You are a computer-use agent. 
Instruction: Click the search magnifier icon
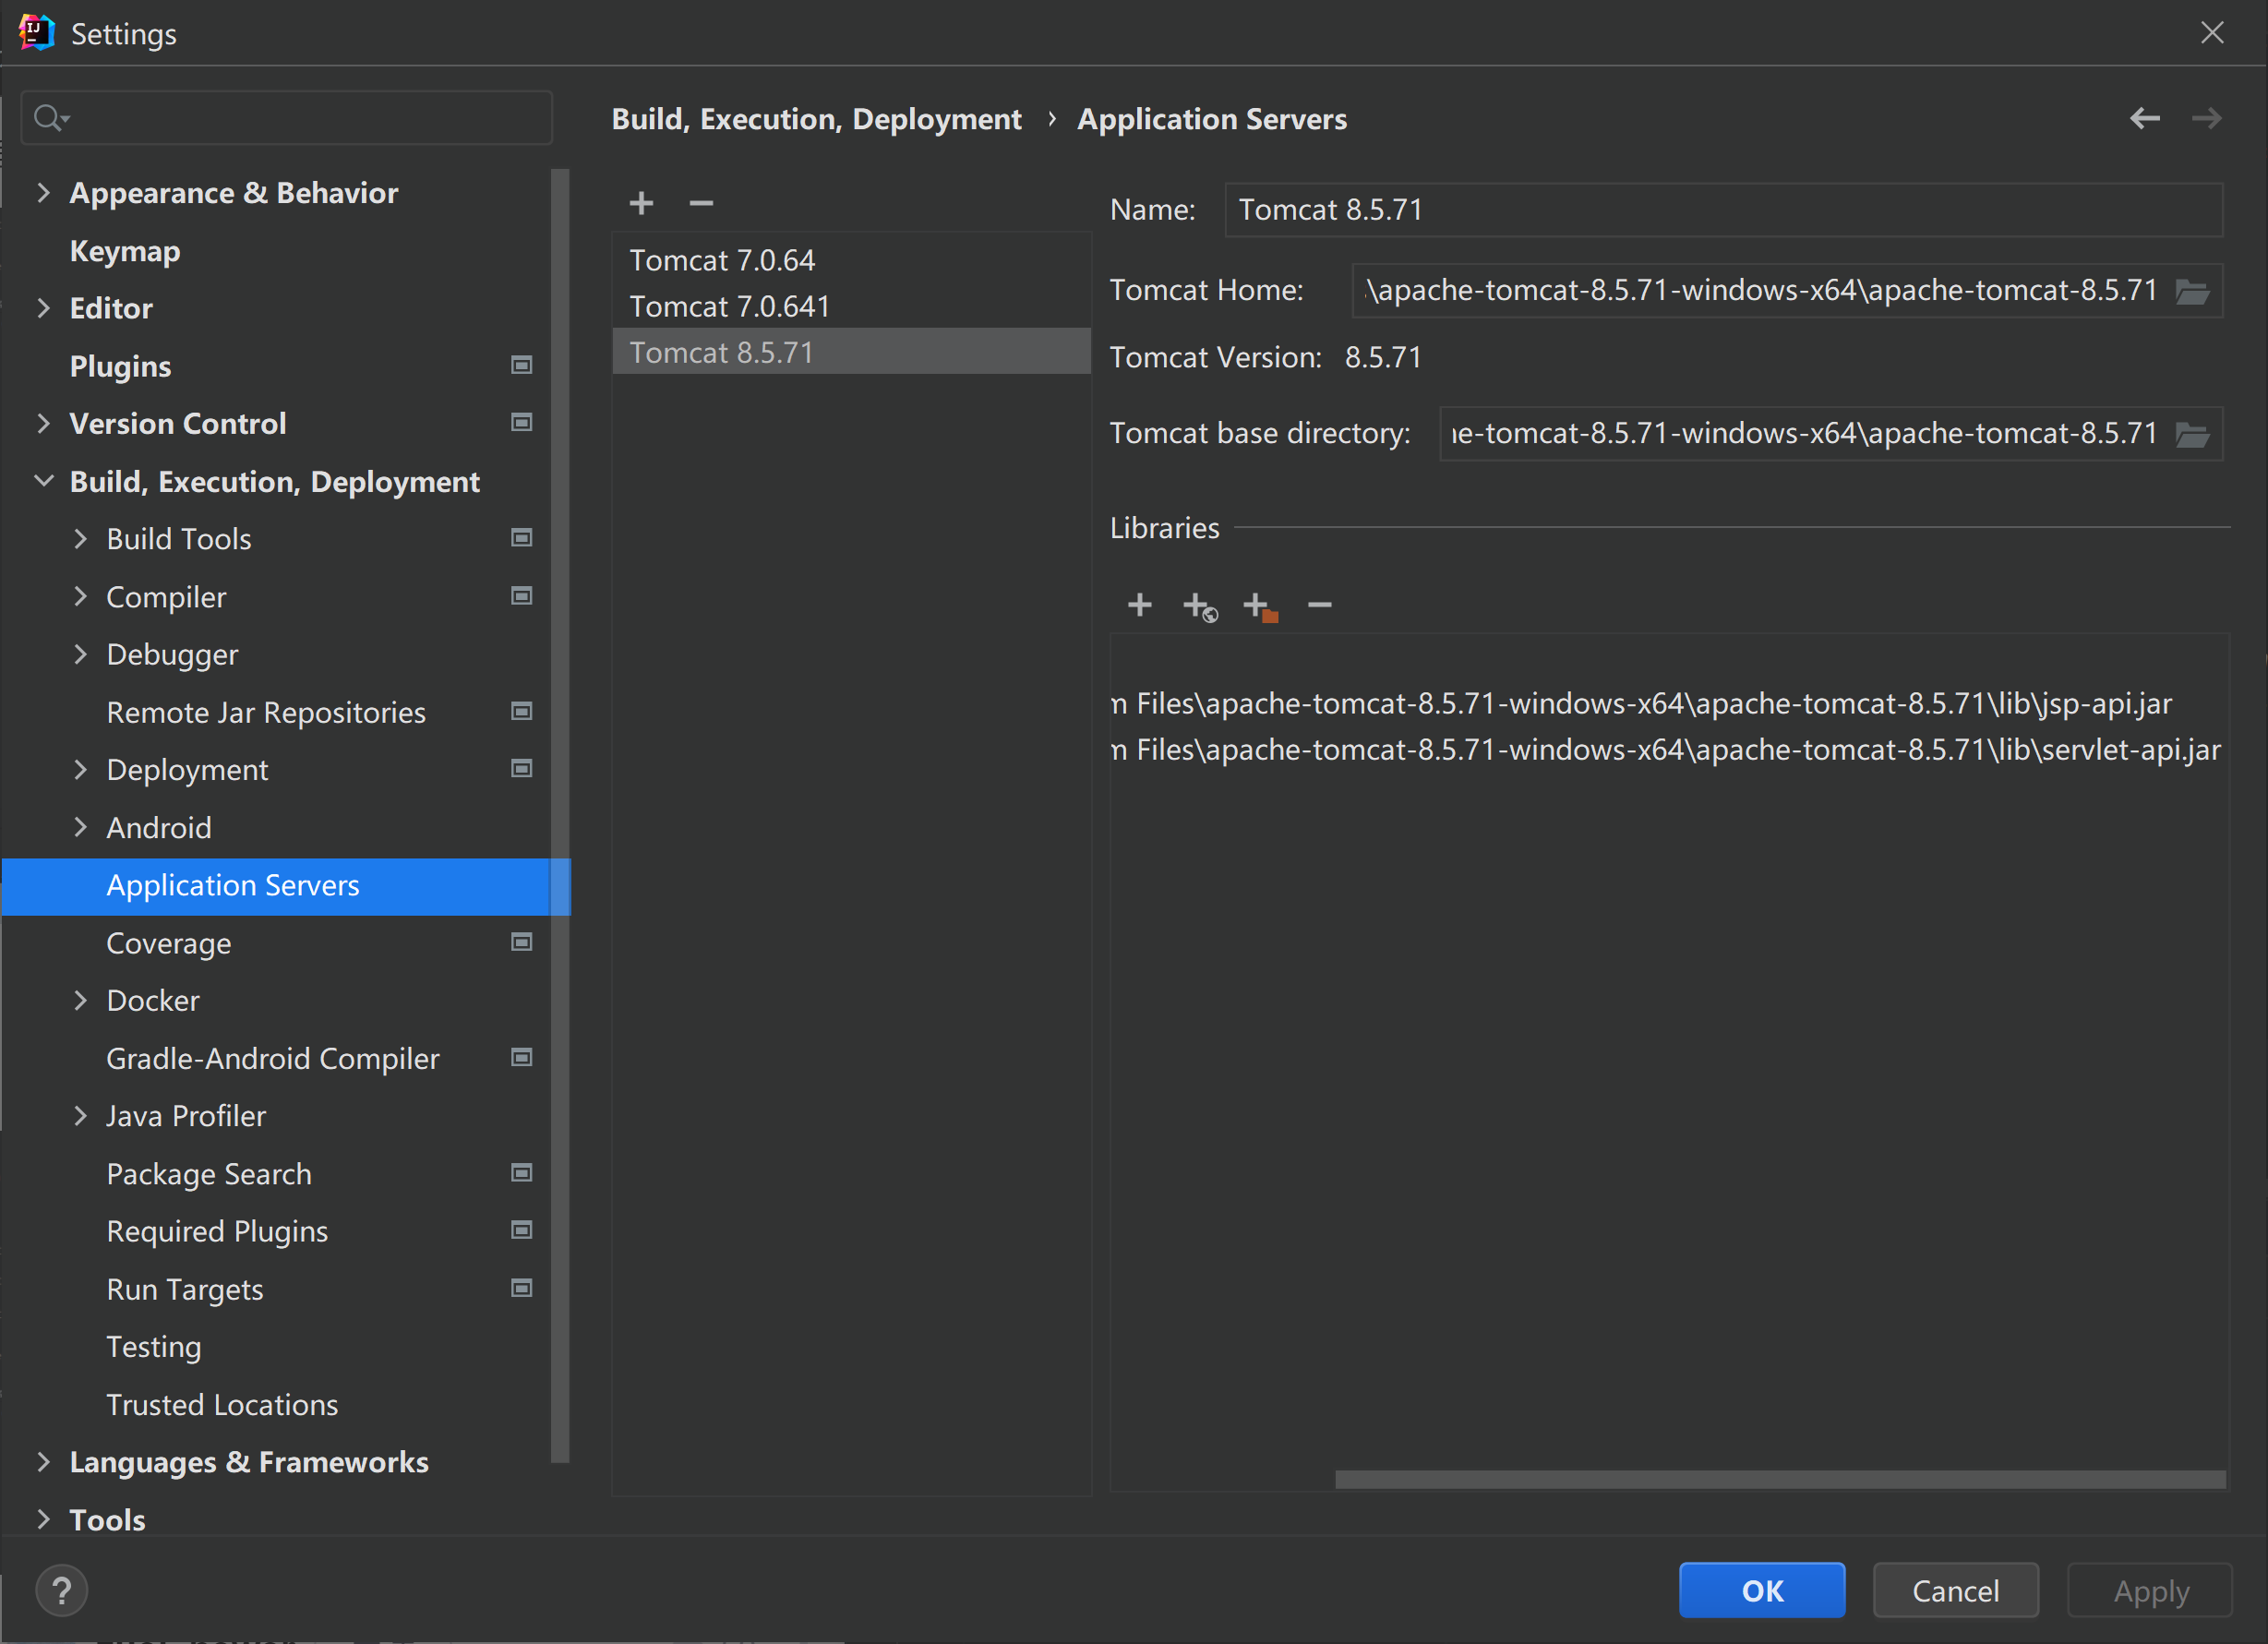tap(50, 118)
